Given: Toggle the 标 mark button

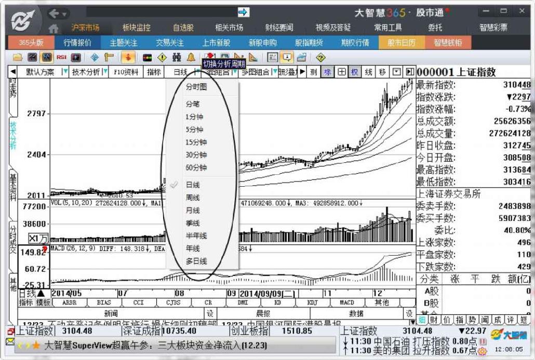Looking at the screenshot, I should (x=328, y=72).
